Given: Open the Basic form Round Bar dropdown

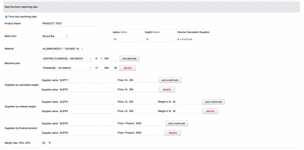Looking at the screenshot, I should coord(55,36).
